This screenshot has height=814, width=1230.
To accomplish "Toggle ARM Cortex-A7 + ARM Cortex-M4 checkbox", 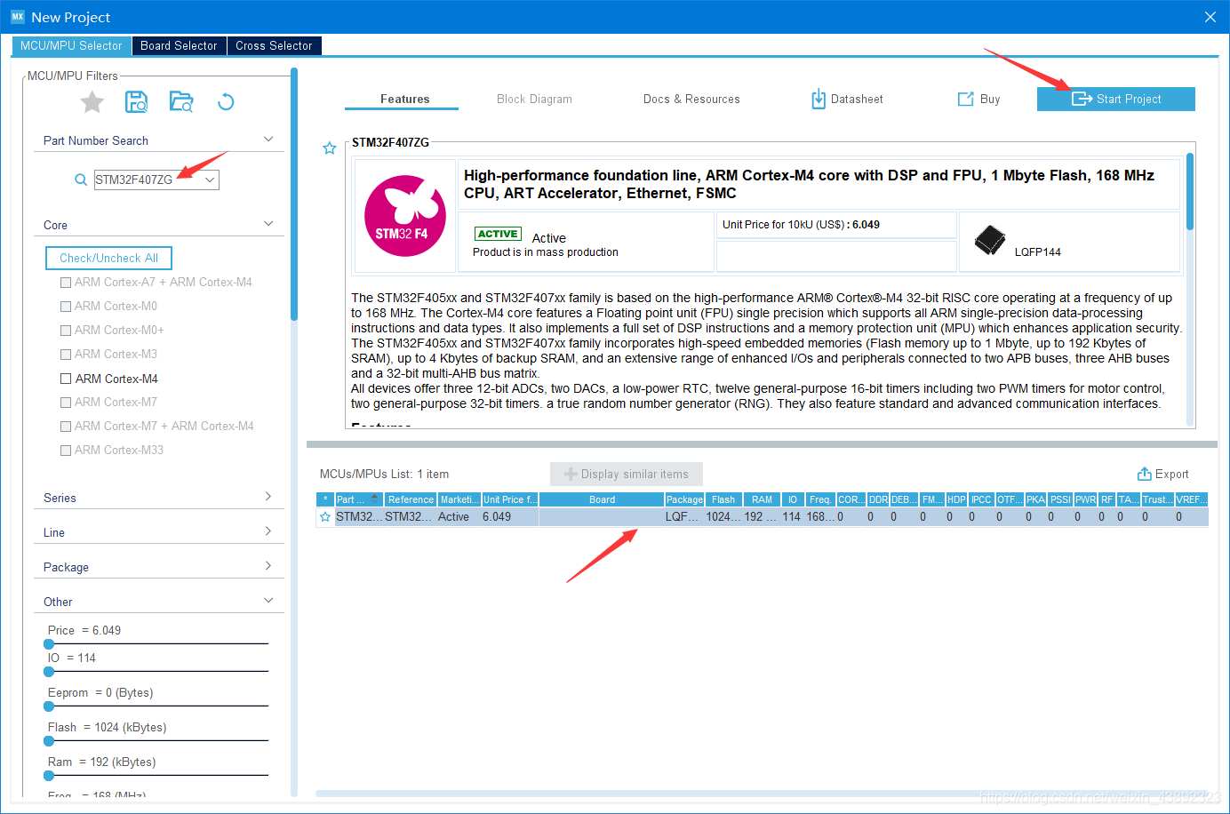I will (x=66, y=283).
